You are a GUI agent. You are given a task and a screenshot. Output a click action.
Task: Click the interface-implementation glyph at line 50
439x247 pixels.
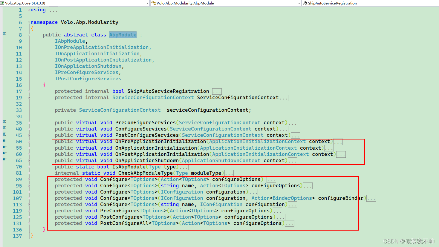(x=5, y=140)
